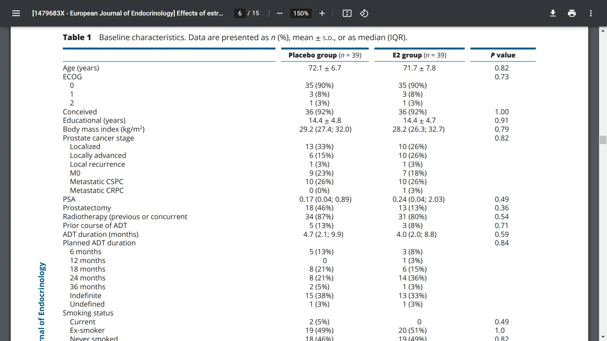Edit the current page number field
This screenshot has height=341, width=607.
pyautogui.click(x=240, y=13)
